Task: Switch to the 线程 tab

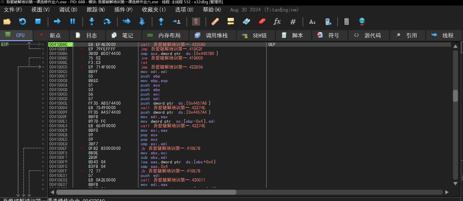Action: (x=444, y=35)
